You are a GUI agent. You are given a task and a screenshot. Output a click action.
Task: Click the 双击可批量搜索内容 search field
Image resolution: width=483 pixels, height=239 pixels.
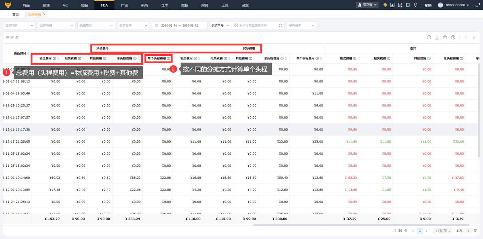pos(258,25)
